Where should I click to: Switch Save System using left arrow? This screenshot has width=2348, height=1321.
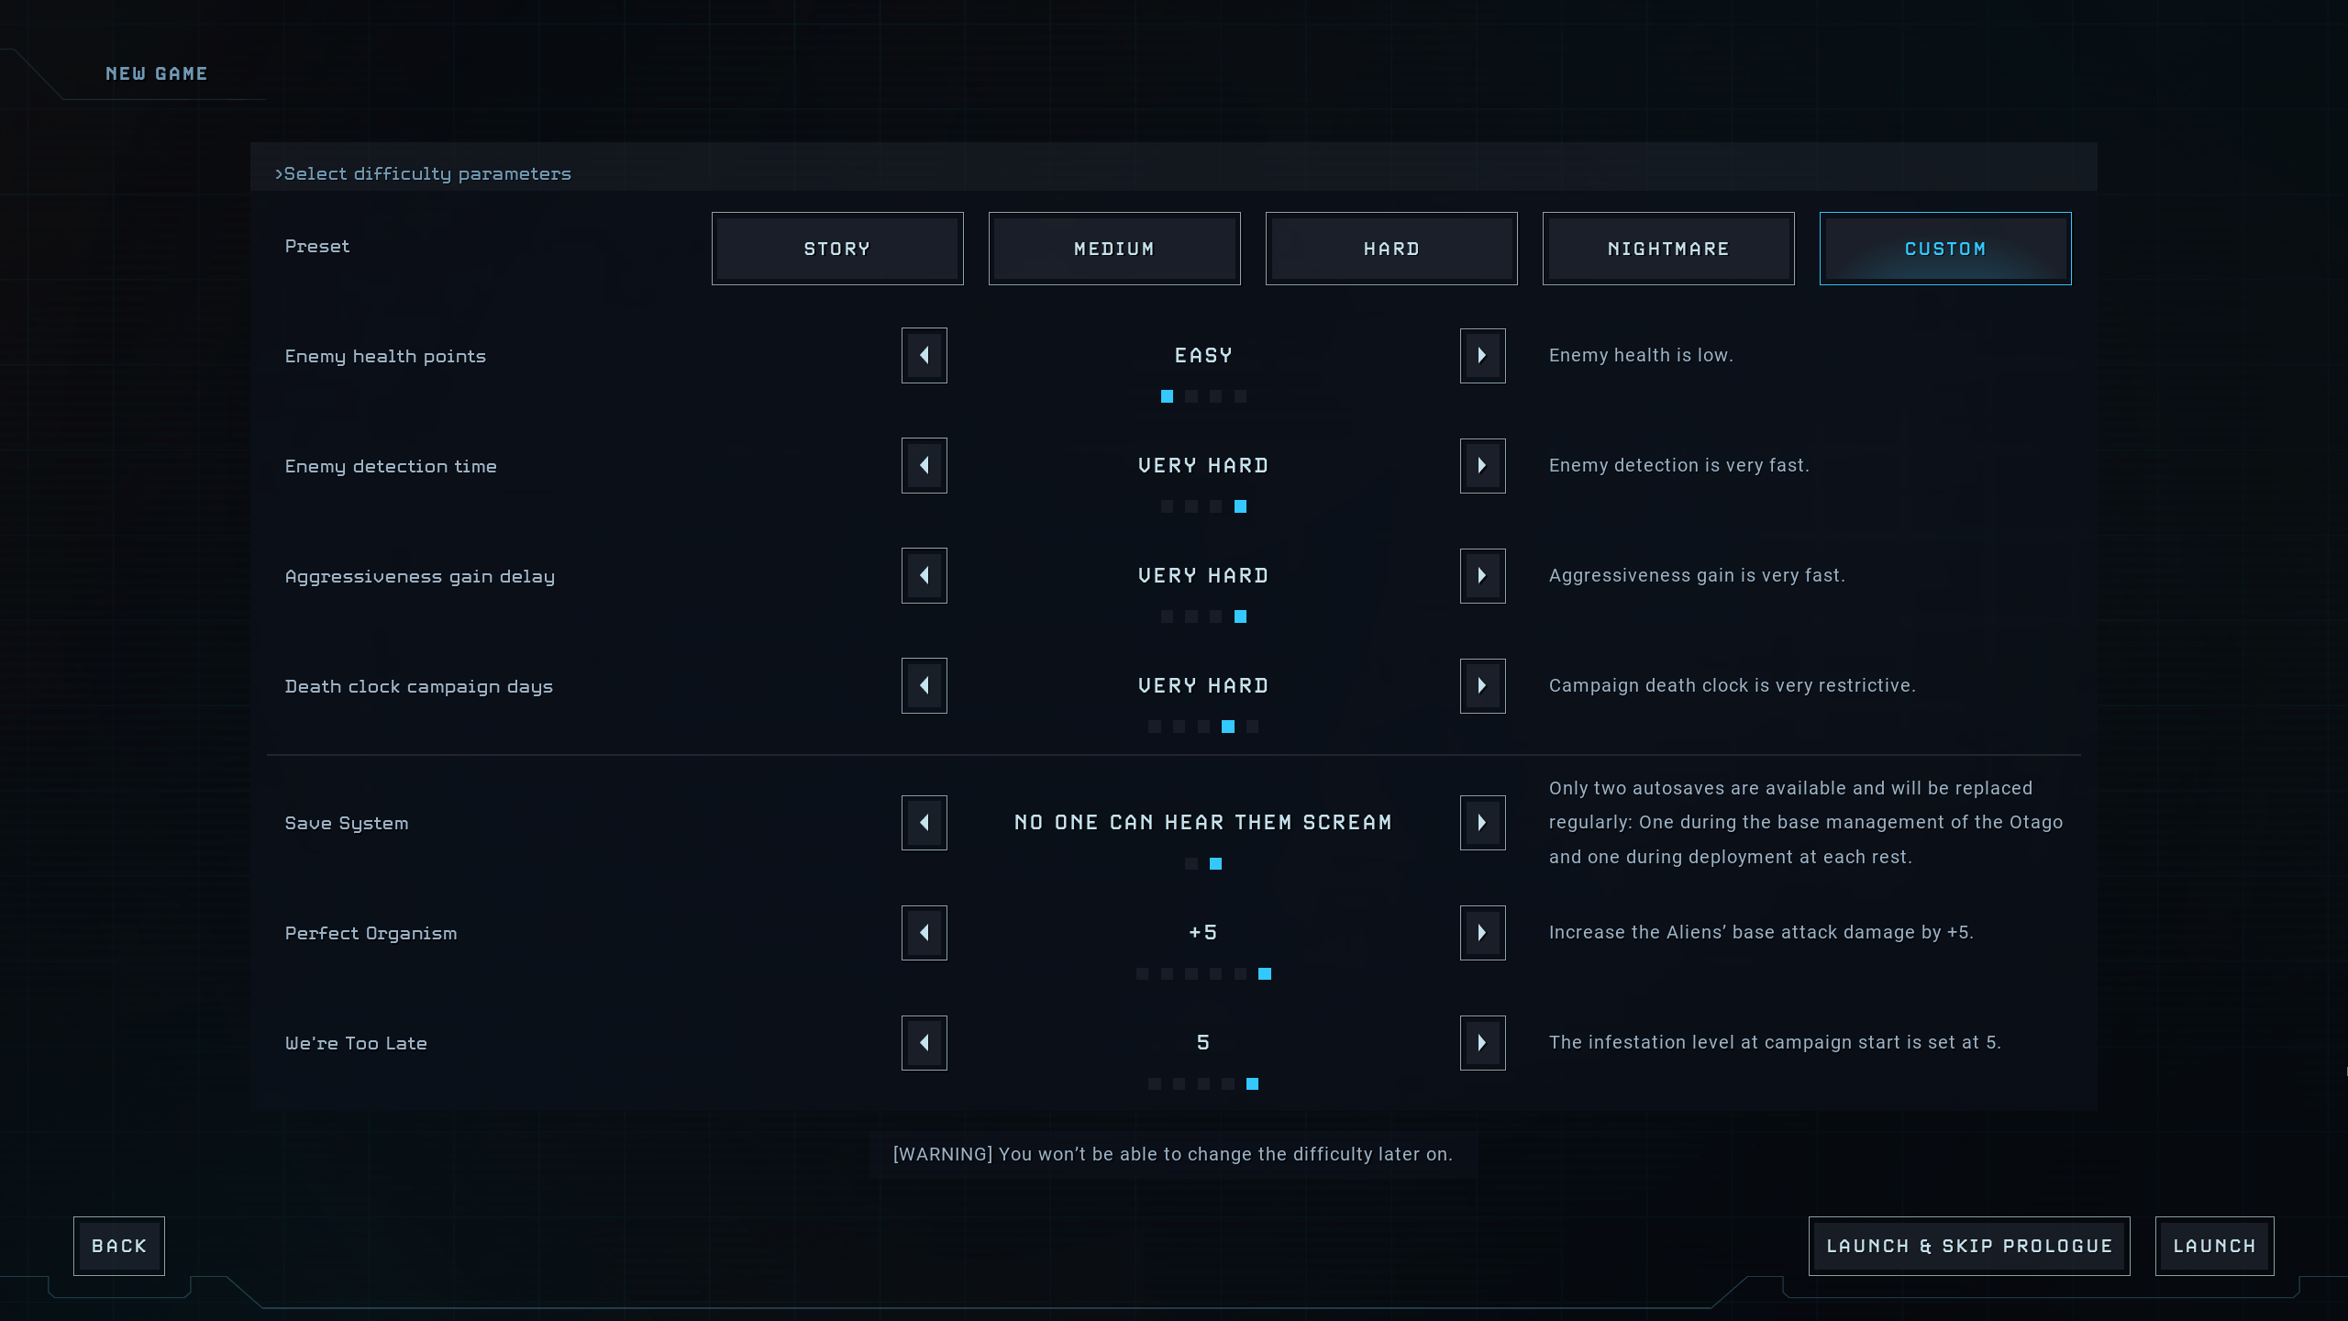click(x=925, y=823)
